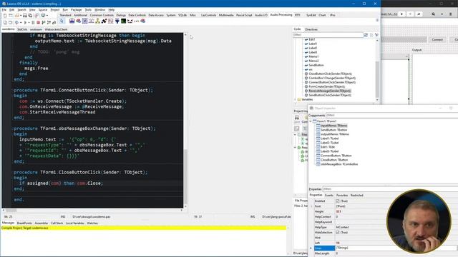Click the Save toolbar icon
Screen dimensions: 458x257
(25, 16)
